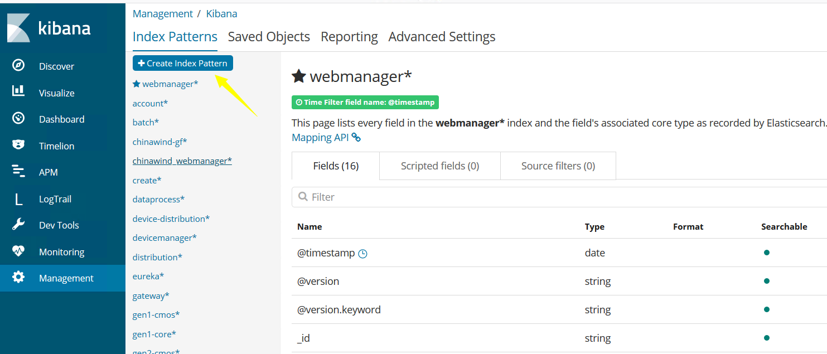Open the eureka* index pattern

(x=148, y=276)
